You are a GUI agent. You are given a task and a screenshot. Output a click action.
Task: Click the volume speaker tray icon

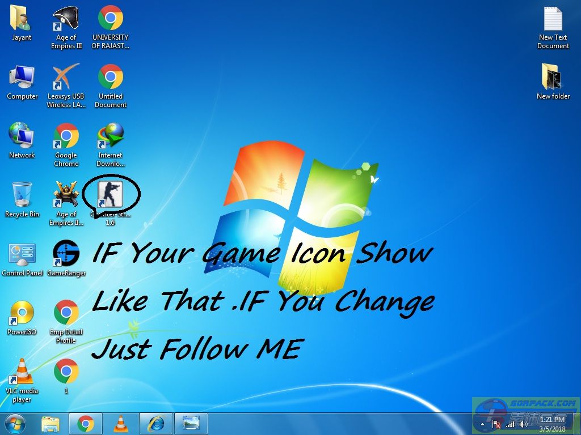point(523,424)
